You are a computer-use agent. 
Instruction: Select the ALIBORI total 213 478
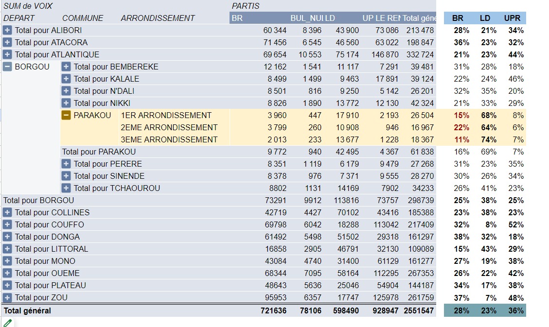click(420, 31)
